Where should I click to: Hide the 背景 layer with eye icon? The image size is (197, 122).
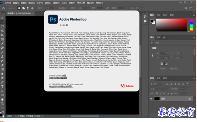(x=151, y=99)
